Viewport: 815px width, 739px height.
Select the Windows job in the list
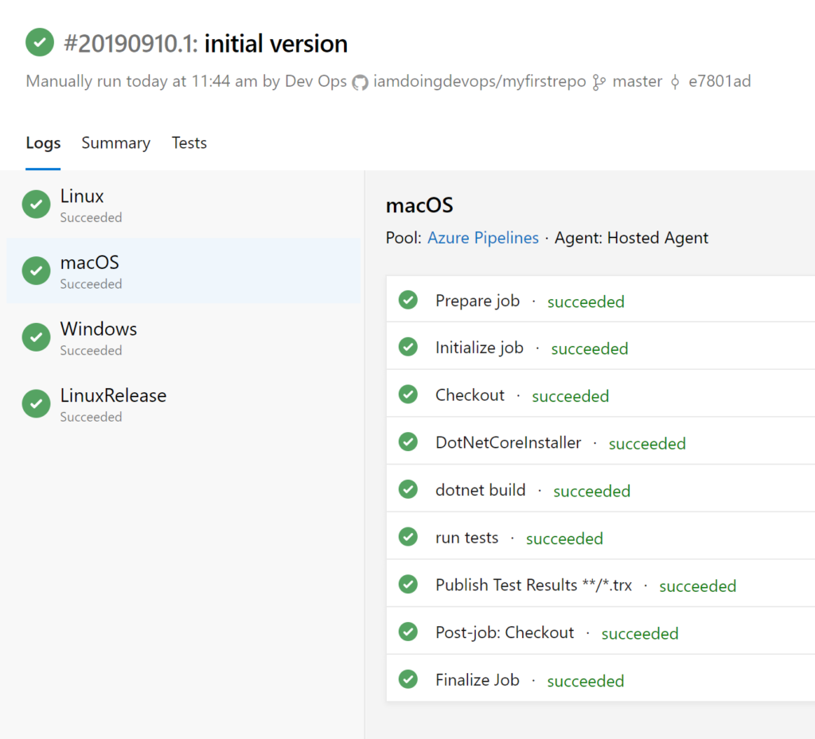pos(184,337)
